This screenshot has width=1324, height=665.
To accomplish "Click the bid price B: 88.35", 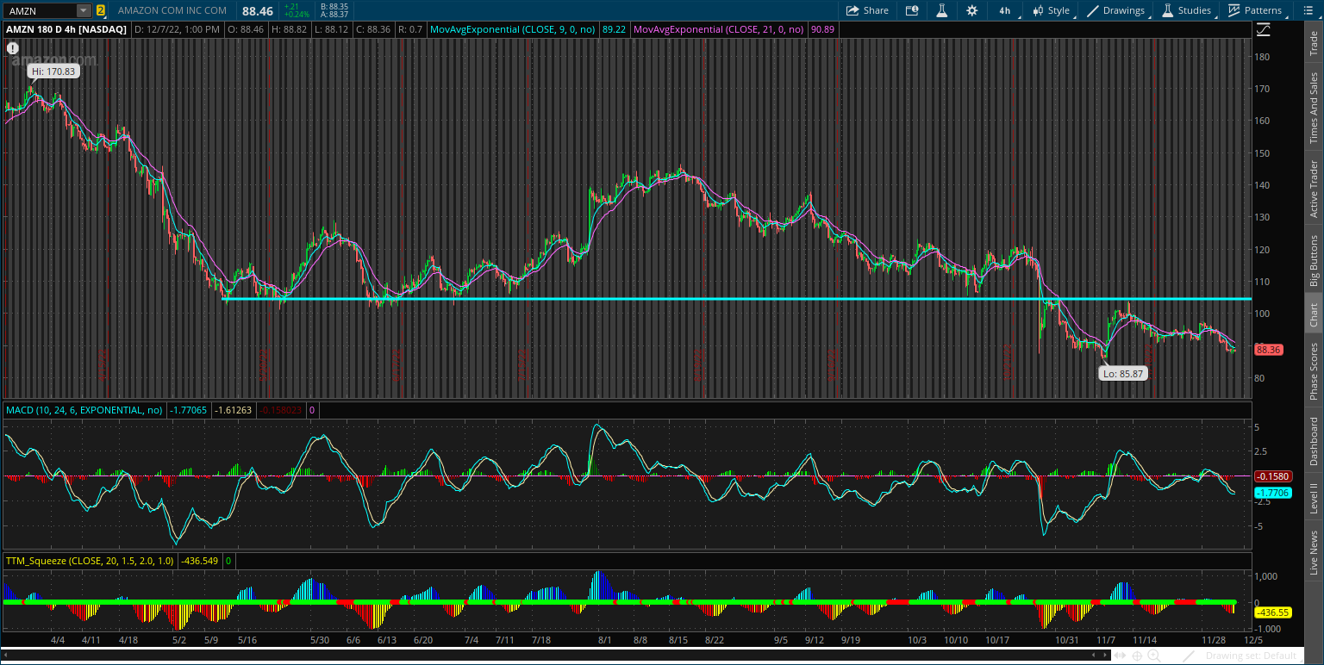I will 334,6.
